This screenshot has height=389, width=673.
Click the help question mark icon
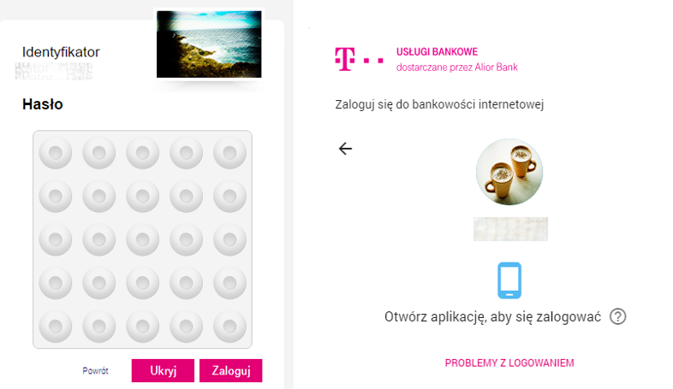[x=617, y=316]
